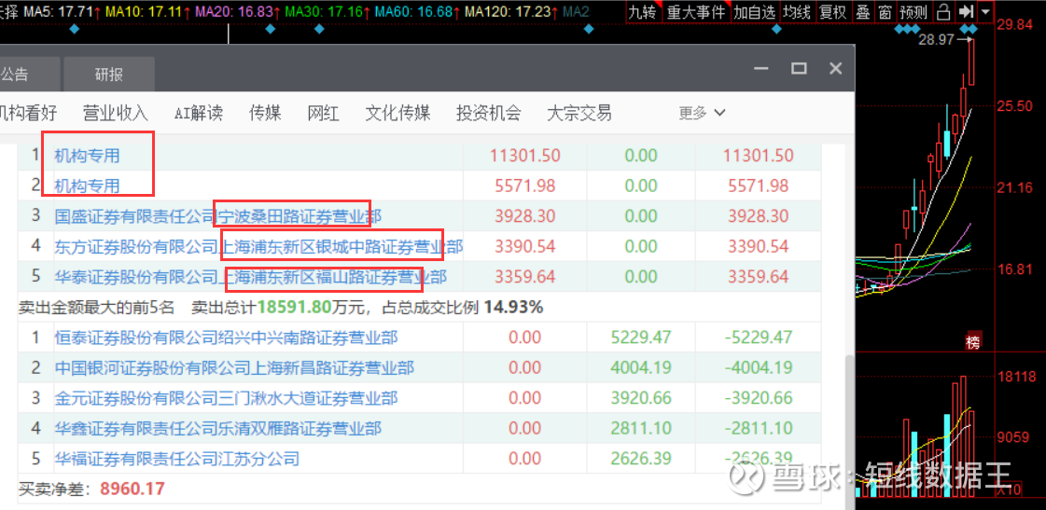Select the 文化传媒 tag

[397, 113]
